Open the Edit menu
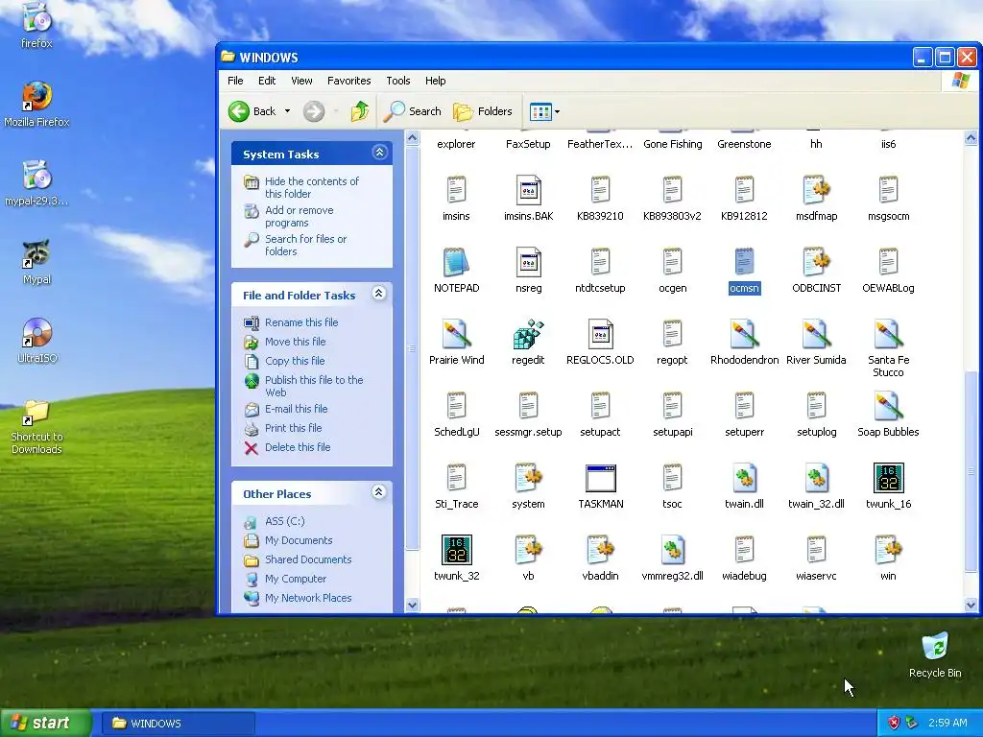This screenshot has width=983, height=737. tap(267, 81)
